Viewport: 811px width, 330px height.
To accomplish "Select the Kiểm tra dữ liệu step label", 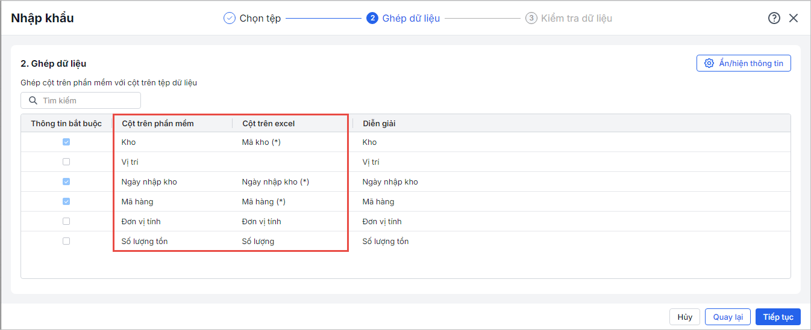I will 577,18.
